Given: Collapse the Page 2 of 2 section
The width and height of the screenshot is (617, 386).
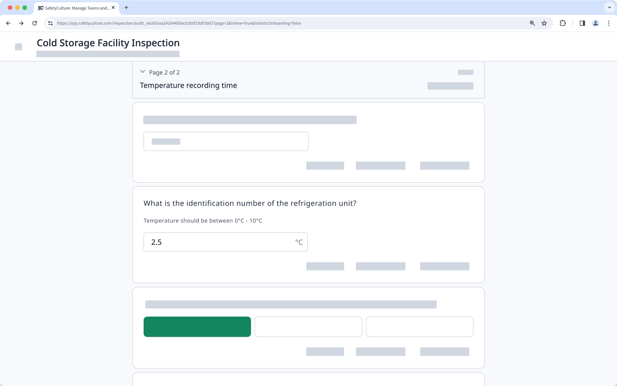Looking at the screenshot, I should point(143,72).
